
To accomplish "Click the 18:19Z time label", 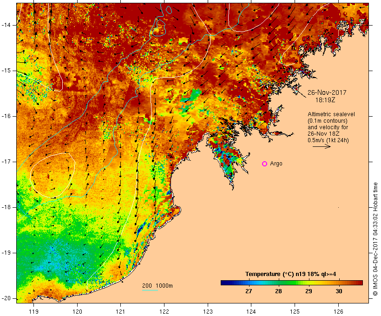I will tap(325, 100).
